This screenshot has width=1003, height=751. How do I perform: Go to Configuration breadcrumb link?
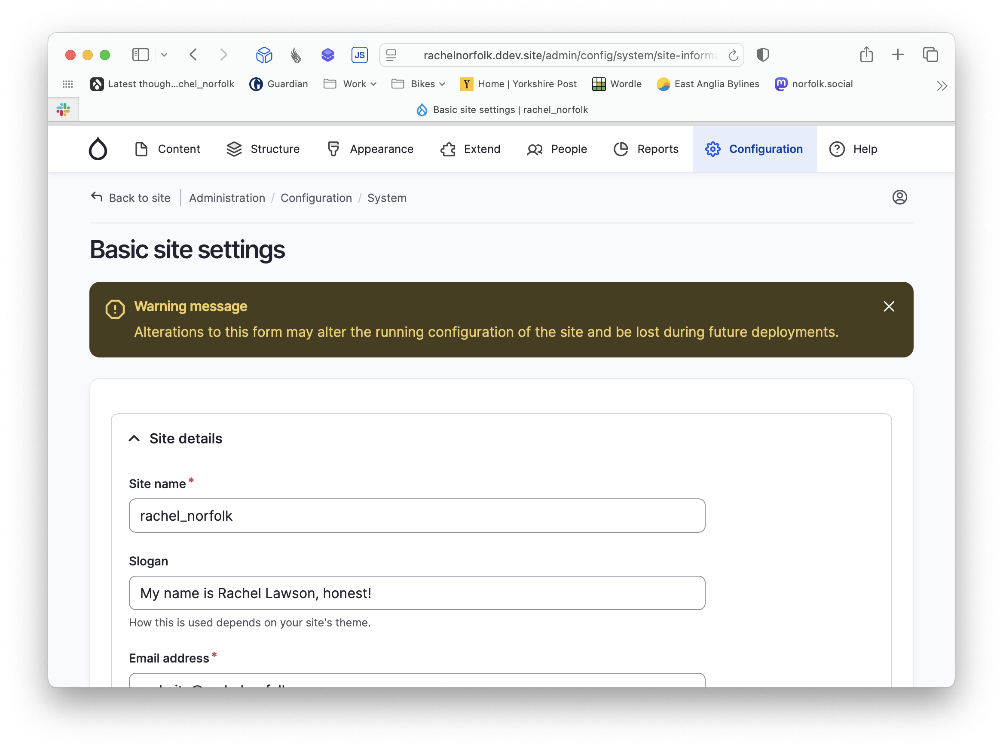(x=316, y=198)
